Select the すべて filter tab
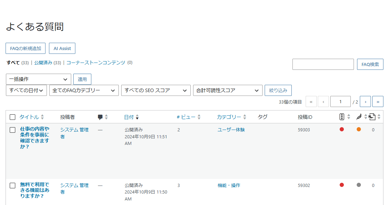This screenshot has width=389, height=205. [x=13, y=63]
